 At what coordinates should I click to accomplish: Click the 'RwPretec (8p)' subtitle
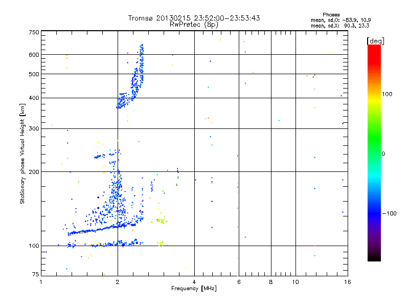(x=194, y=25)
